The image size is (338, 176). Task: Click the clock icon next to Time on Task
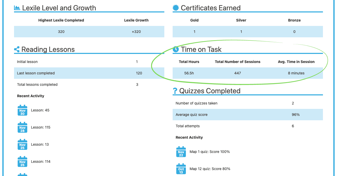pos(175,49)
